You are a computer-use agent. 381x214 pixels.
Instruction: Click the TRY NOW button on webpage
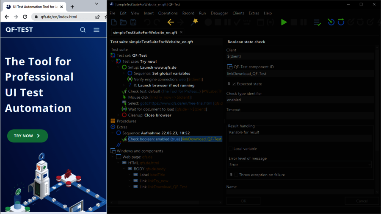28,136
